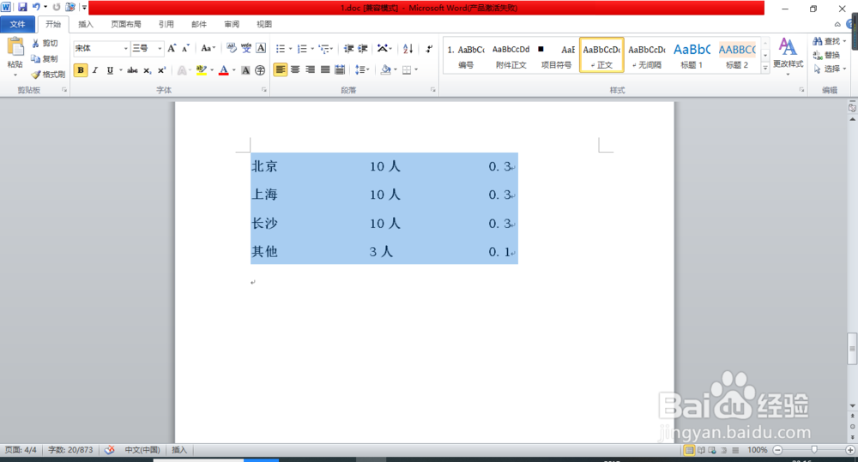Increase paragraph indent
The image size is (858, 462).
362,49
